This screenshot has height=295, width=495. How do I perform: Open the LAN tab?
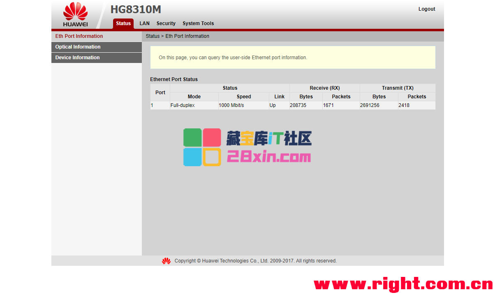[144, 23]
